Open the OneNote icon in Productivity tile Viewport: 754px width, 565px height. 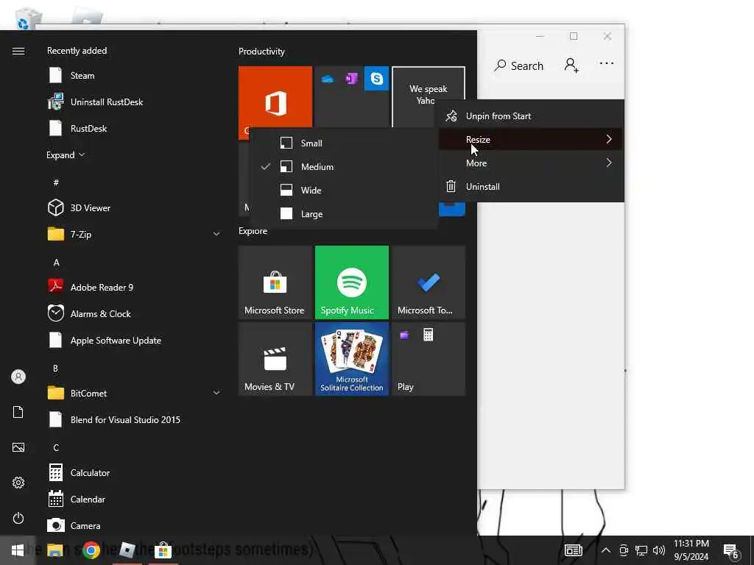[351, 78]
